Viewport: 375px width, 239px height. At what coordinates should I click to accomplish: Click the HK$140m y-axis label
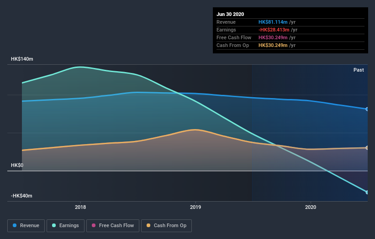click(22, 59)
